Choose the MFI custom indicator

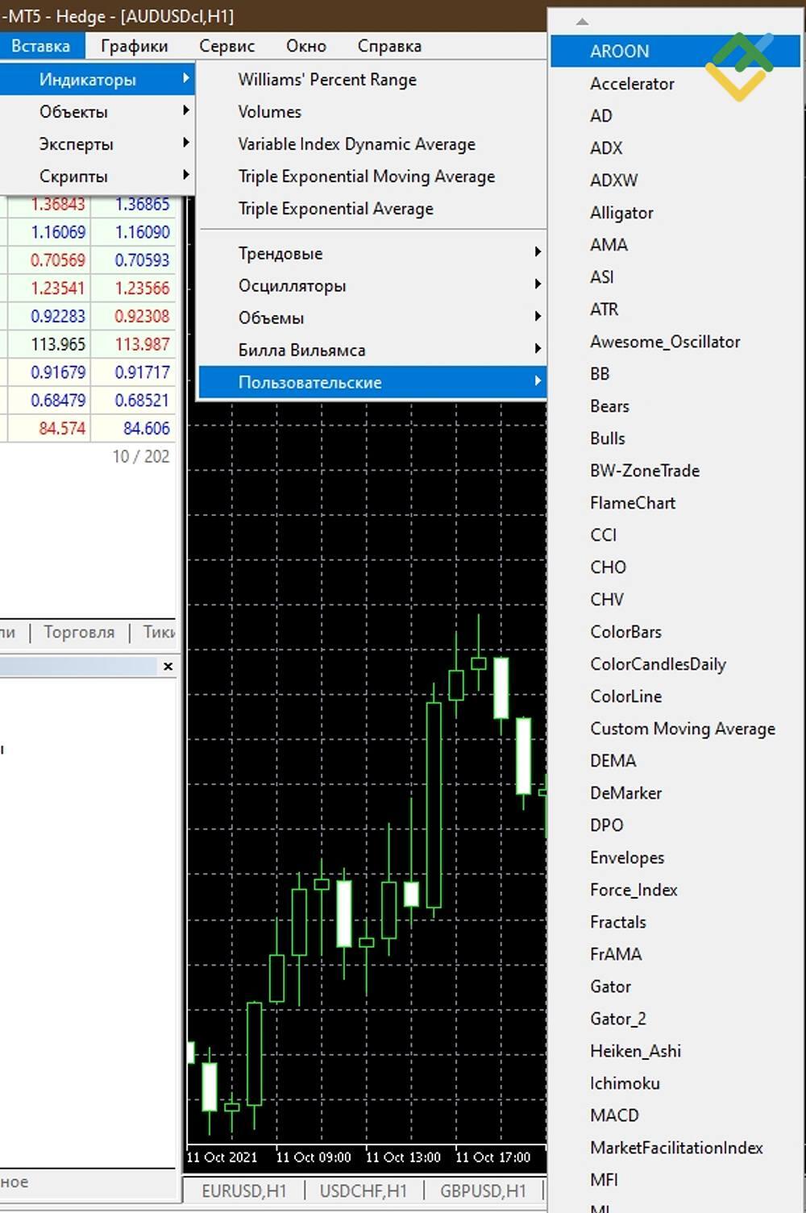(675, 1179)
